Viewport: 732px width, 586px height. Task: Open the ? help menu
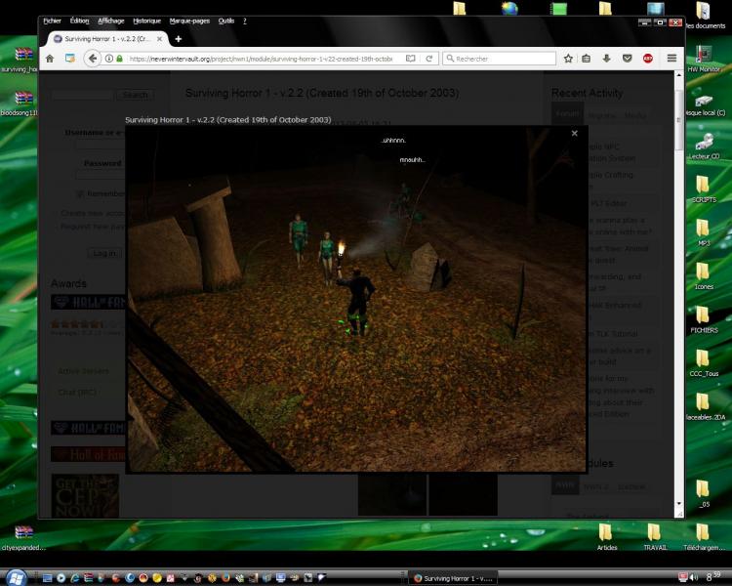pos(245,21)
